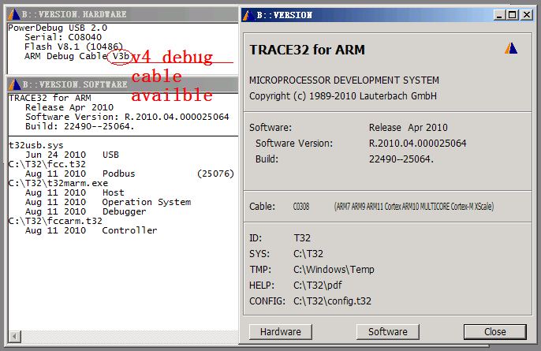Click Lauterbach icon in VERSION.HARDWARE title bar
This screenshot has width=541, height=351.
pyautogui.click(x=14, y=14)
